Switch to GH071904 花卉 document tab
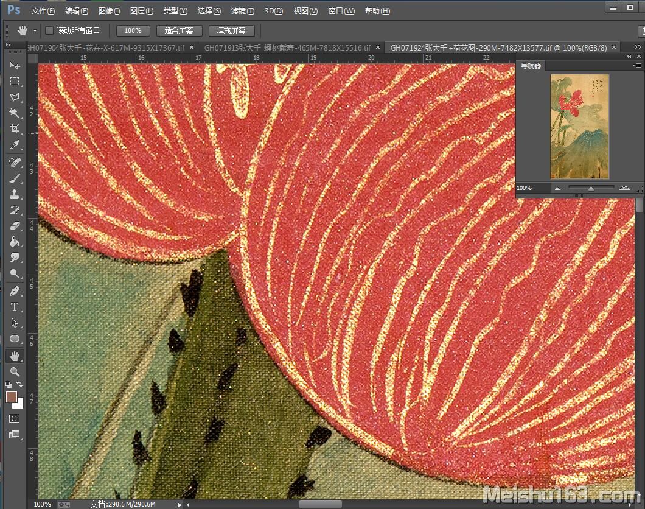The width and height of the screenshot is (645, 509). coord(106,47)
